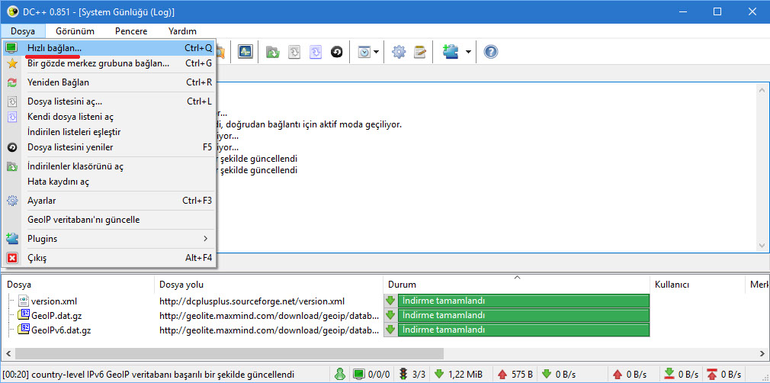Click log scrollbar up arrow
Viewport: 770px width, 383px height.
coord(762,91)
